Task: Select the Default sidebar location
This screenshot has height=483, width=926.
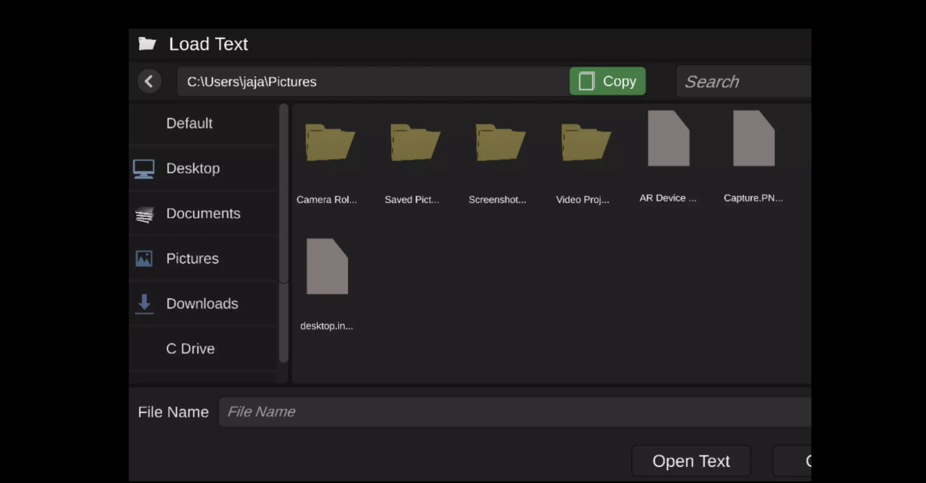Action: (189, 124)
